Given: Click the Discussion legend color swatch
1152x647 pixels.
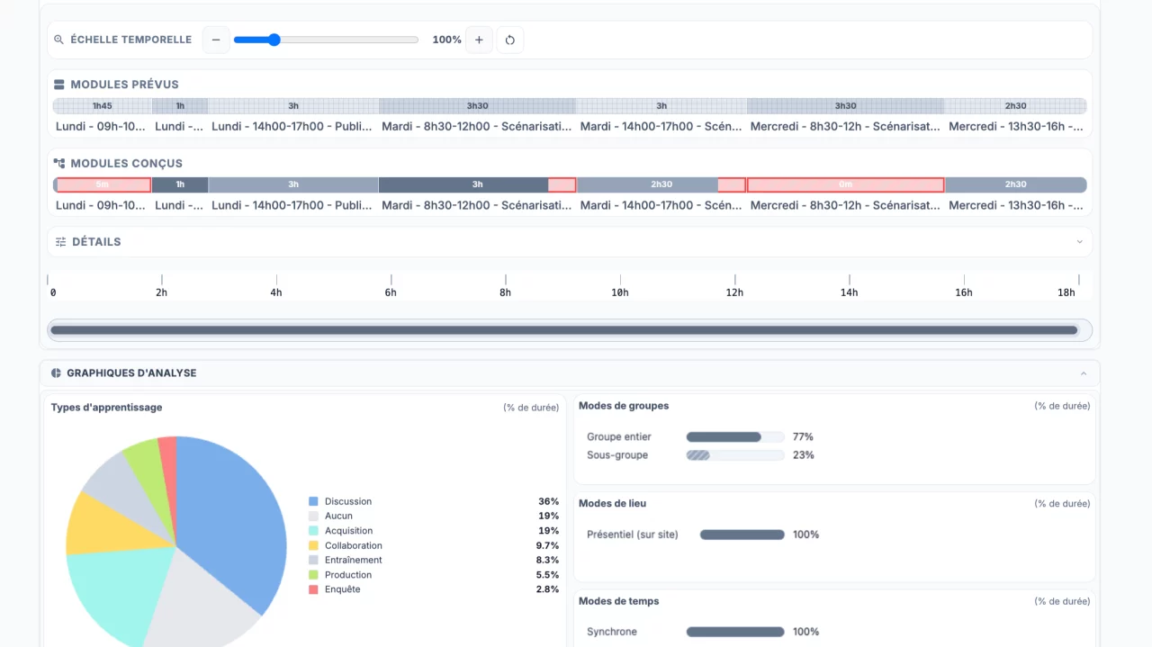Looking at the screenshot, I should pyautogui.click(x=313, y=501).
